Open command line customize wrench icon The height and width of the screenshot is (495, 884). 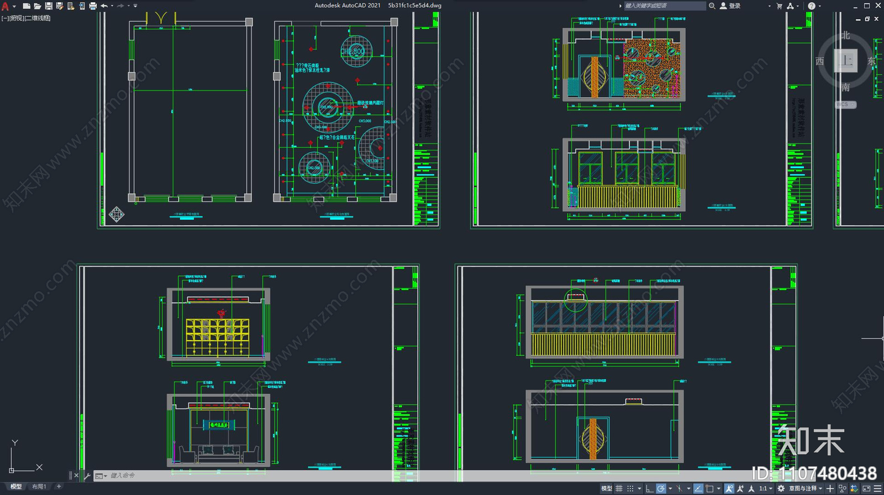click(x=87, y=475)
